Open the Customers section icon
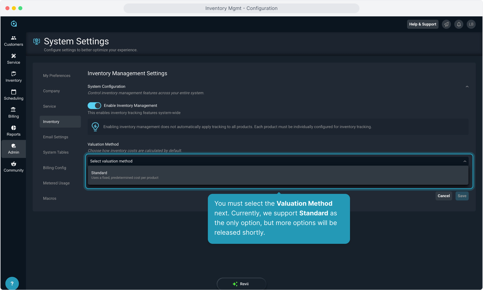 pyautogui.click(x=13, y=38)
